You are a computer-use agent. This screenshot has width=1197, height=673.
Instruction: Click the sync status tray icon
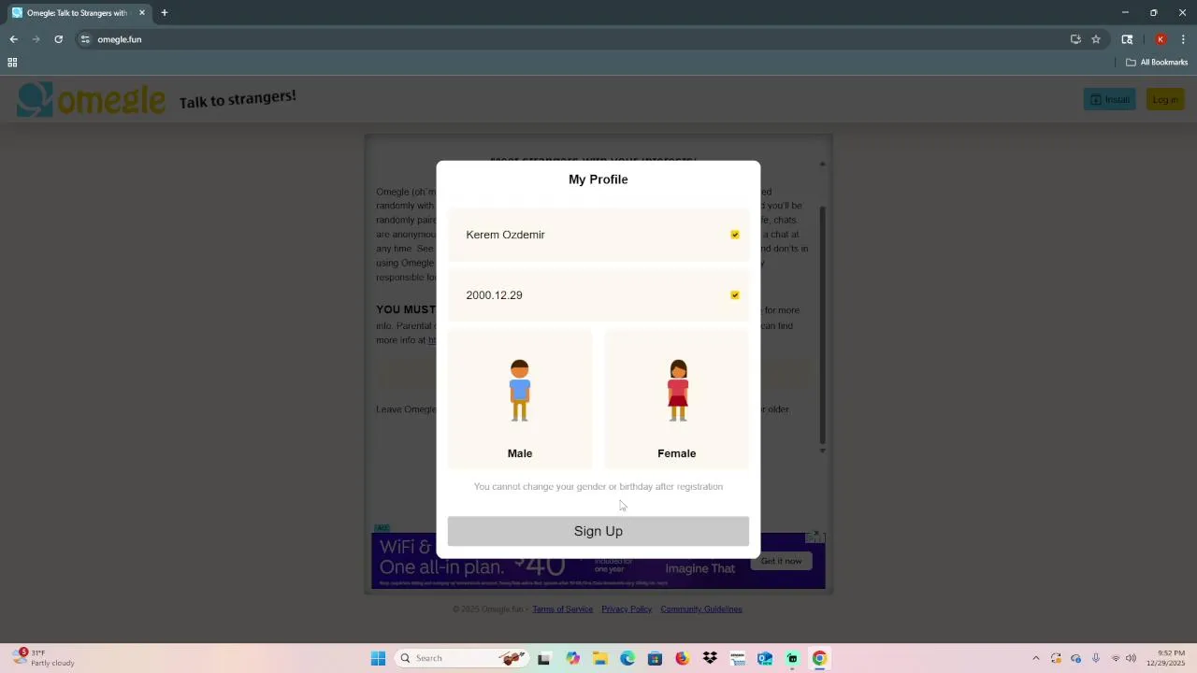tap(1056, 658)
